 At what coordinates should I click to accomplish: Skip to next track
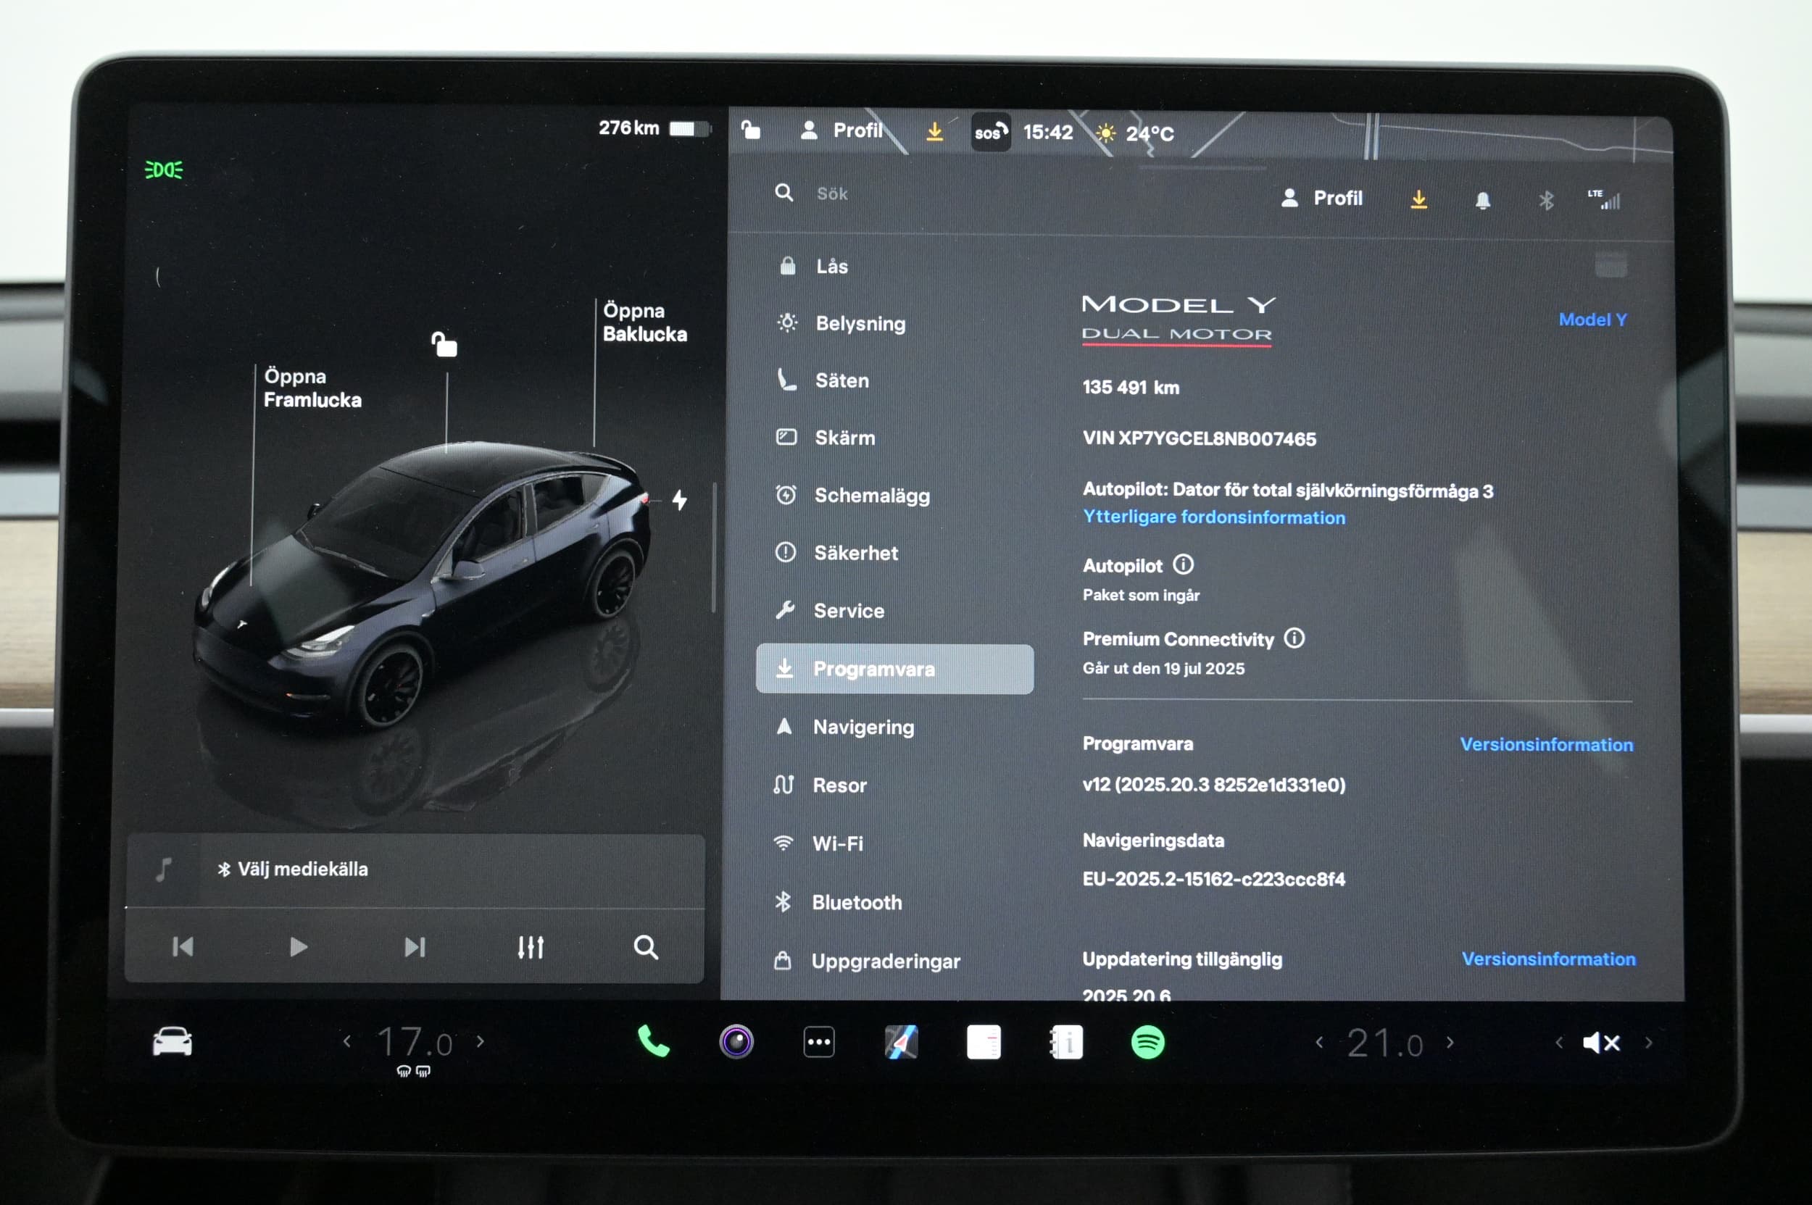point(415,947)
